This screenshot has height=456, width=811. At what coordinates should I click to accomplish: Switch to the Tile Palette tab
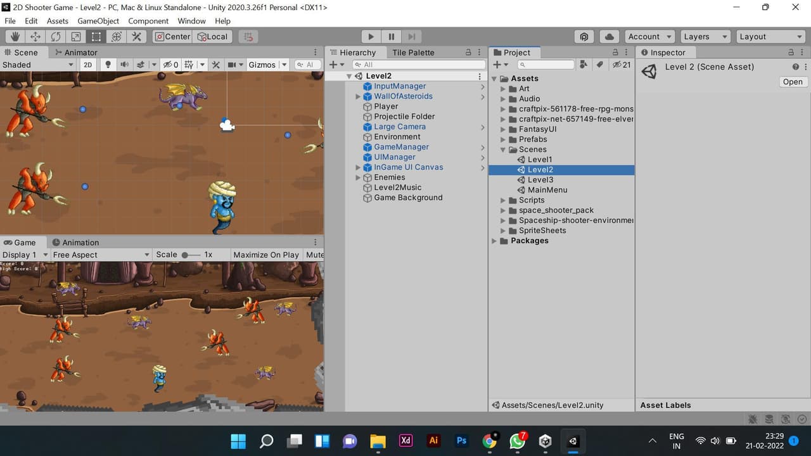(413, 53)
